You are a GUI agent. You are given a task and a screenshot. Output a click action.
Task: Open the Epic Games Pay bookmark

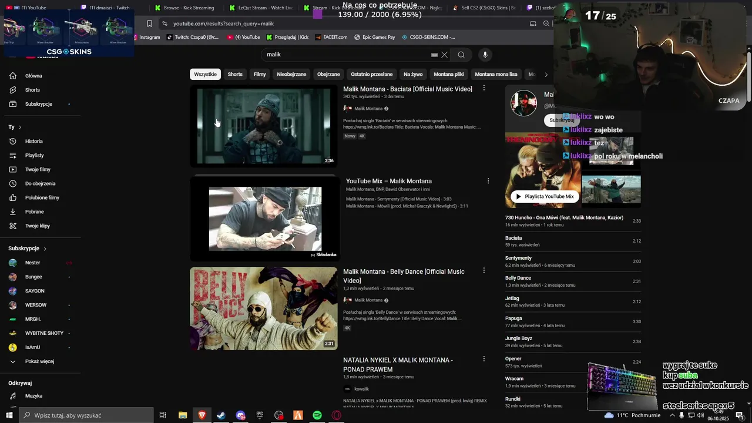pyautogui.click(x=375, y=37)
